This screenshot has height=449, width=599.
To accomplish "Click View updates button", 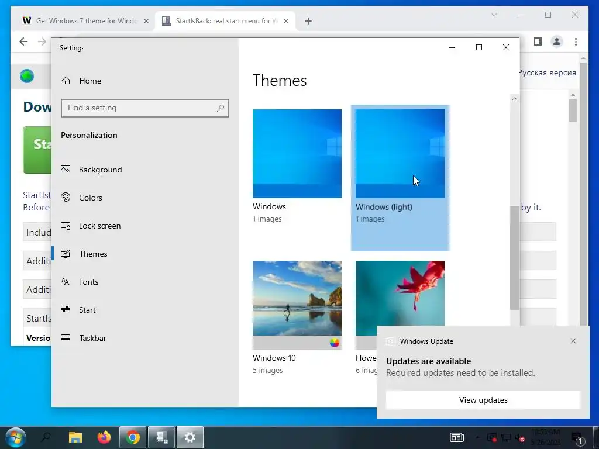I will point(483,400).
